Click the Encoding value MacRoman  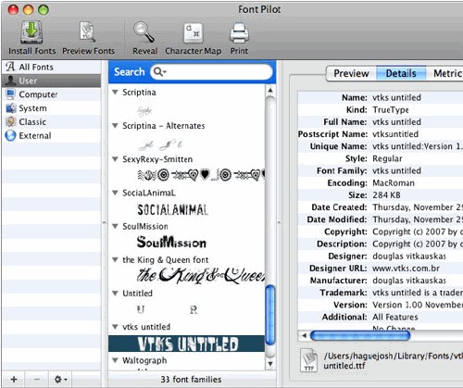pyautogui.click(x=394, y=183)
